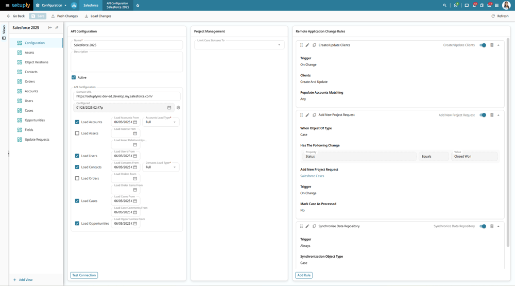This screenshot has width=515, height=286.
Task: Check Load Assets
Action: [77, 133]
